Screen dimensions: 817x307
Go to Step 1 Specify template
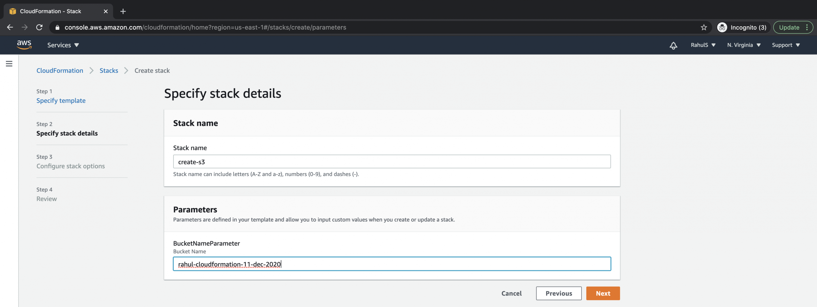coord(61,101)
